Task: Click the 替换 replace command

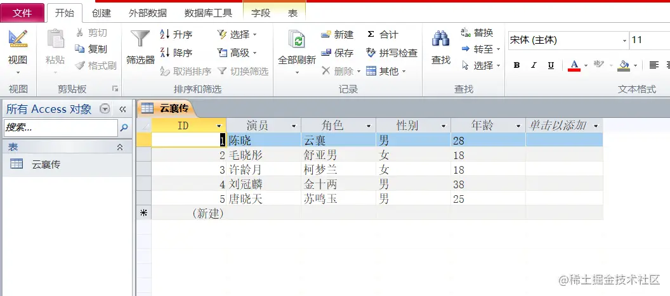Action: click(x=477, y=33)
